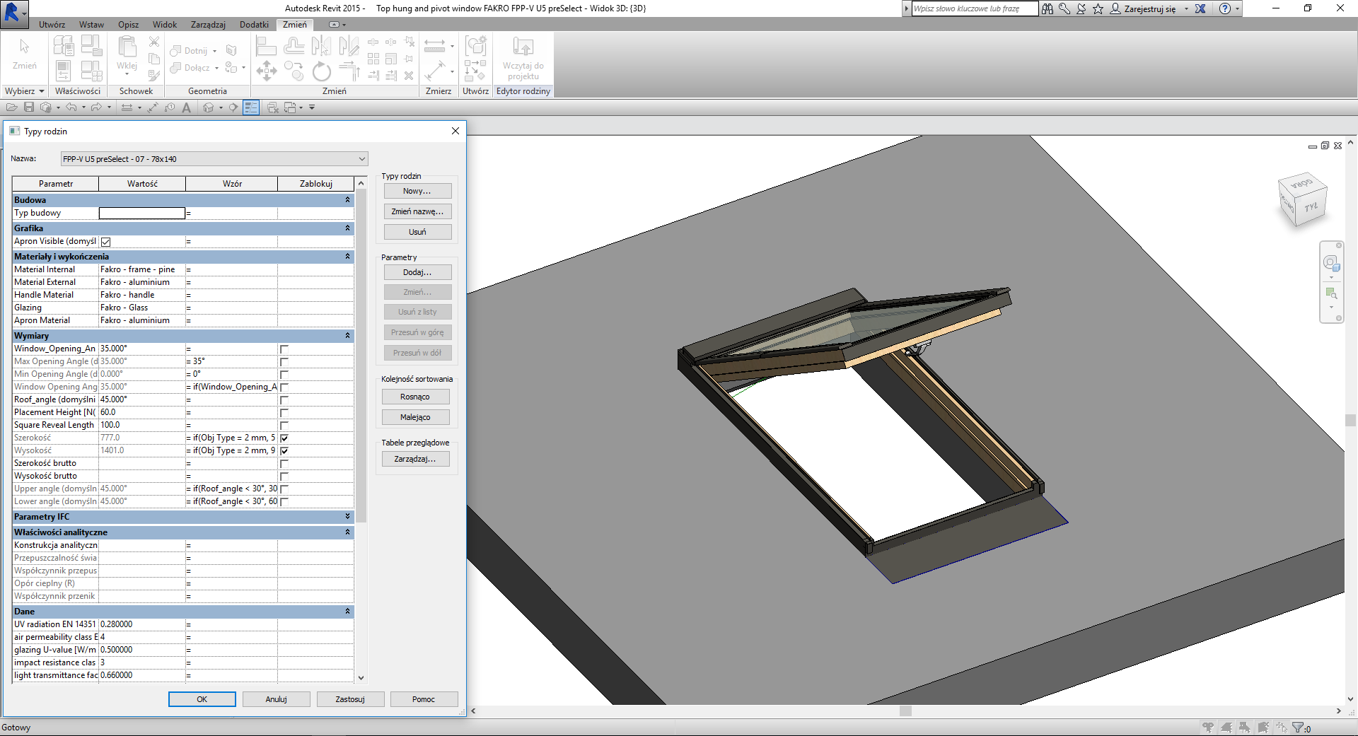This screenshot has height=736, width=1358.
Task: Open the Nazwa family type dropdown
Action: click(x=361, y=159)
